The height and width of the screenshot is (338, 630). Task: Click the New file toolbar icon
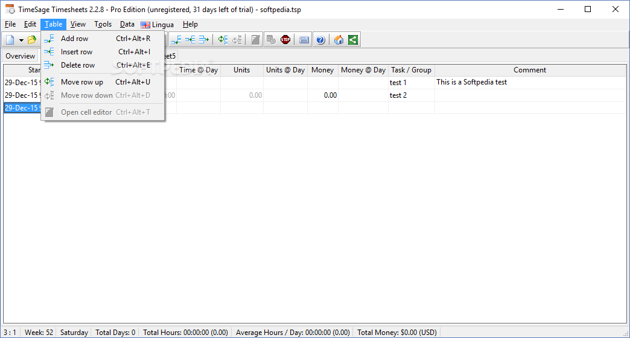pyautogui.click(x=10, y=40)
